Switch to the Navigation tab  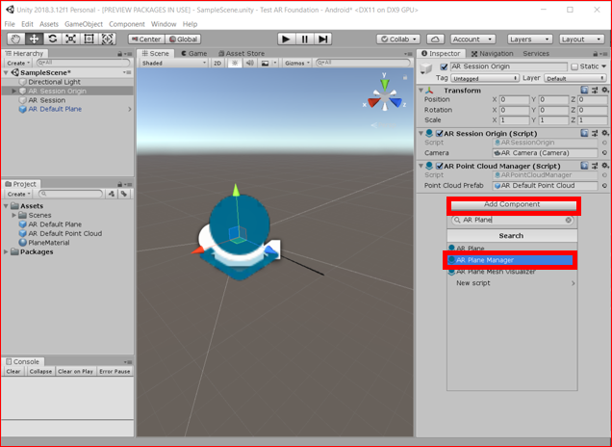tap(492, 54)
